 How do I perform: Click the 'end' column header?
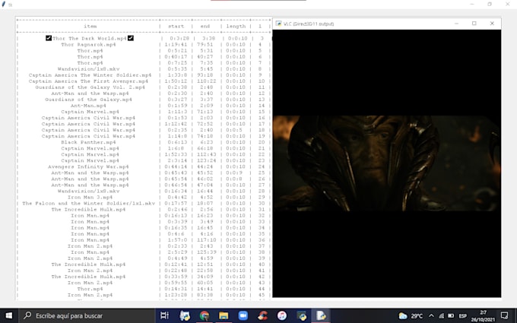[x=205, y=26]
